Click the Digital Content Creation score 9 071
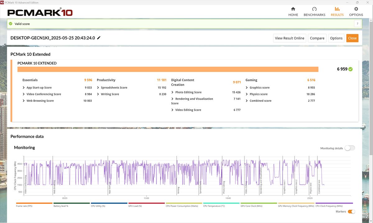373x223 pixels. click(237, 82)
